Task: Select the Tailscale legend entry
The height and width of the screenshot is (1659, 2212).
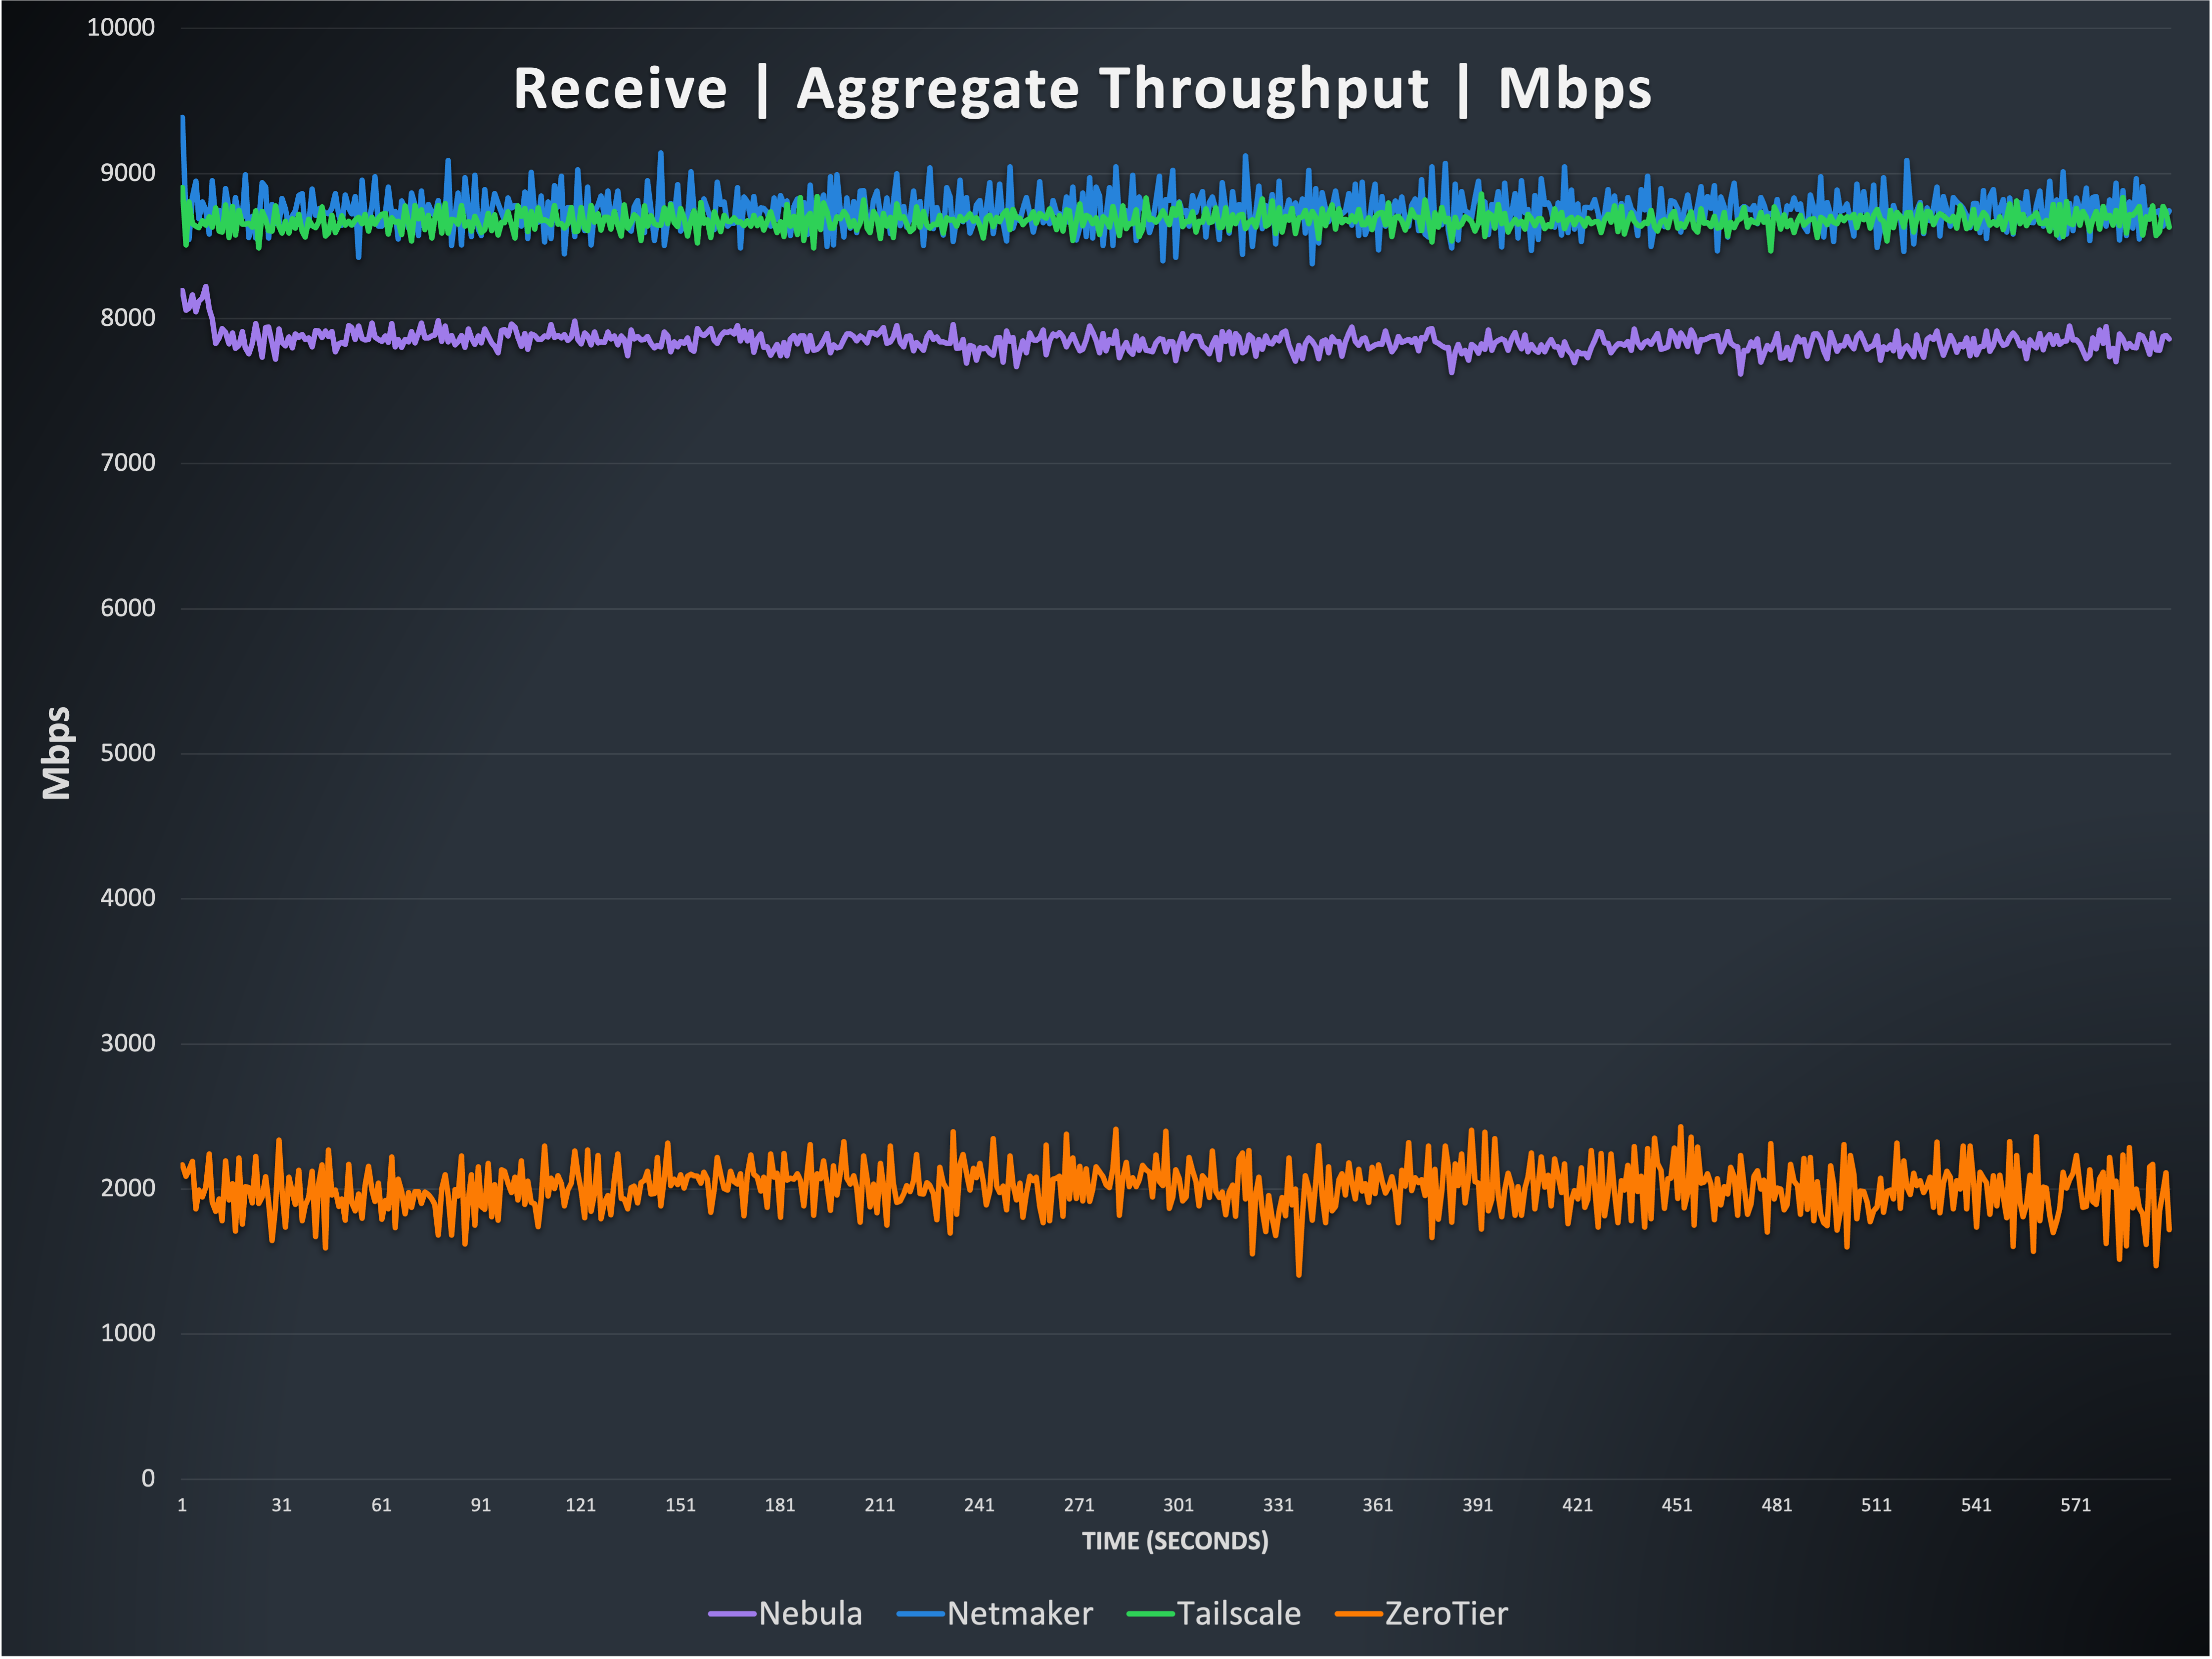Action: coord(1240,1613)
